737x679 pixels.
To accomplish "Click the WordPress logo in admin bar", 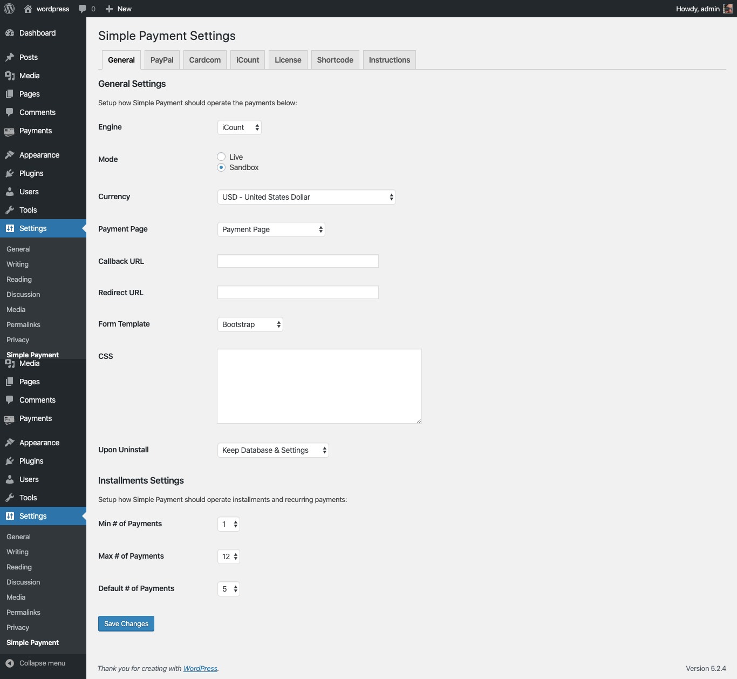I will [x=9, y=9].
